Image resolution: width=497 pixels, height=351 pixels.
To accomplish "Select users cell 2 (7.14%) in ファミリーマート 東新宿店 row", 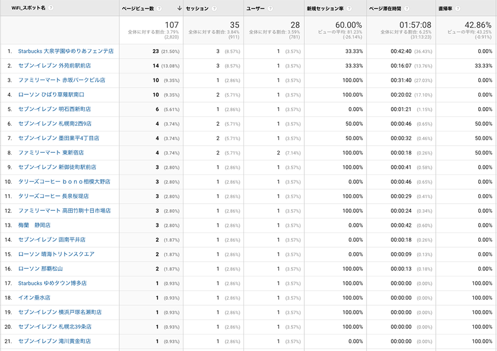I will pyautogui.click(x=288, y=153).
